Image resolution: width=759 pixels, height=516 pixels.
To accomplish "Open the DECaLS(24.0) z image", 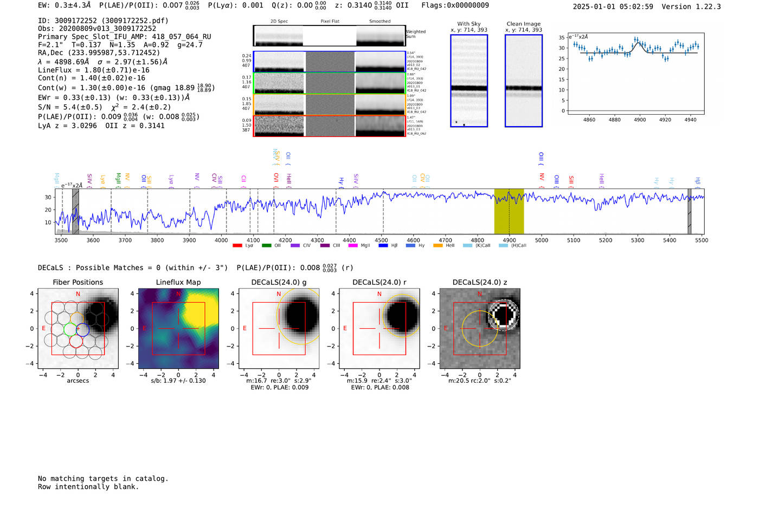I will click(480, 329).
